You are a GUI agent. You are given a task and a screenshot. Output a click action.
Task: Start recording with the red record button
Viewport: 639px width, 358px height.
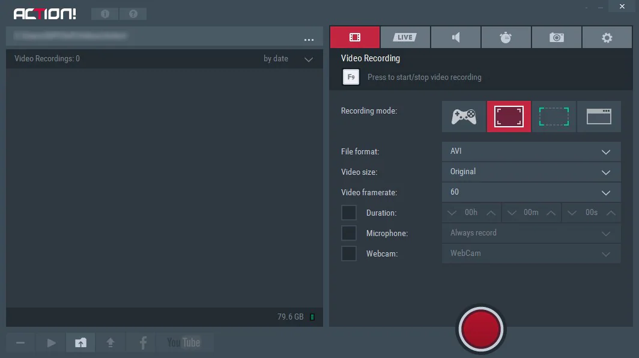point(481,329)
